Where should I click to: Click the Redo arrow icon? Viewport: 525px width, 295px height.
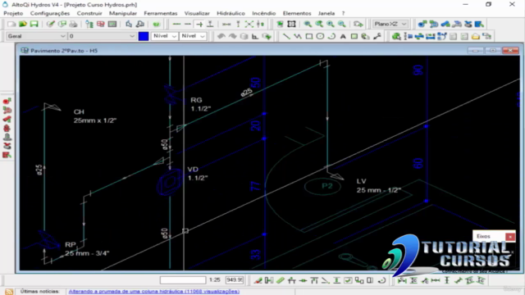[x=232, y=36]
